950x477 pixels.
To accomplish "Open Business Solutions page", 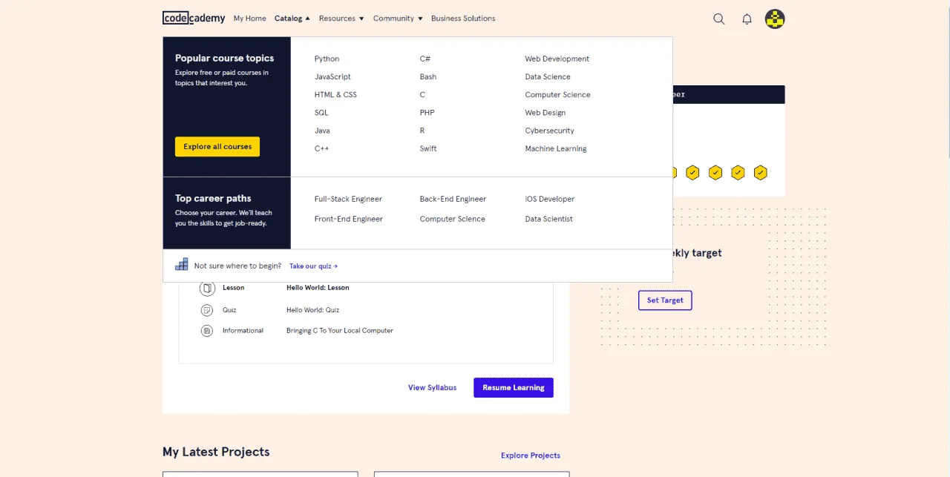I will click(x=463, y=19).
